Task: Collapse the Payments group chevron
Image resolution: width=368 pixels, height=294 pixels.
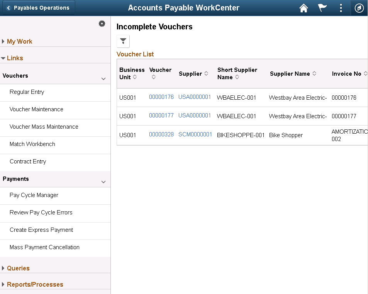Action: coord(103,182)
